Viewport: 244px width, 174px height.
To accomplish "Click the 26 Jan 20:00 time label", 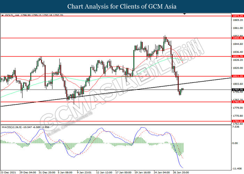I will coord(181,172).
